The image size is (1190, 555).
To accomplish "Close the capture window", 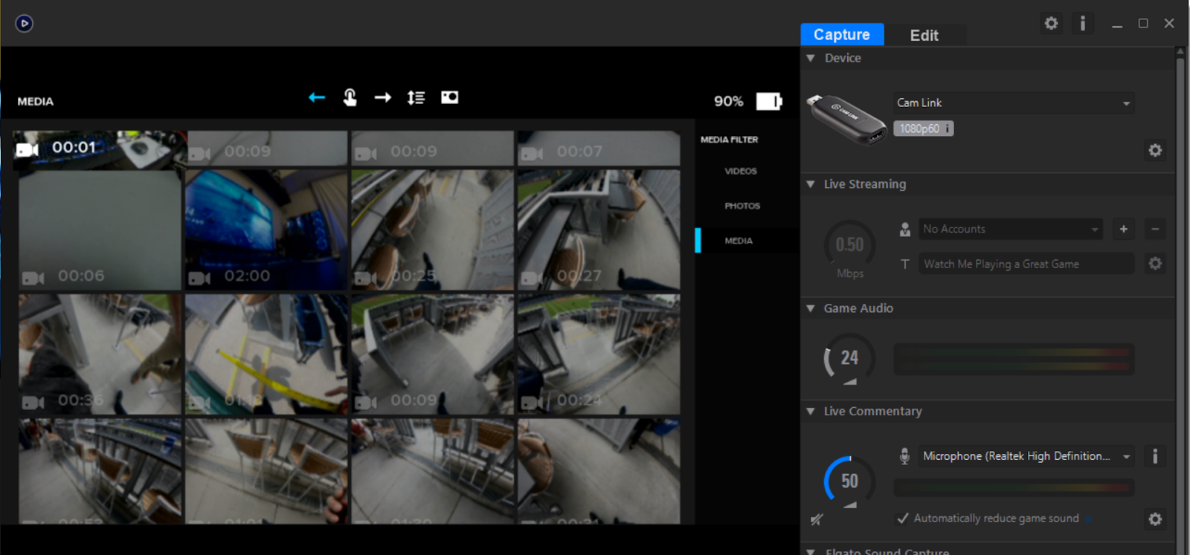I will click(x=1169, y=24).
